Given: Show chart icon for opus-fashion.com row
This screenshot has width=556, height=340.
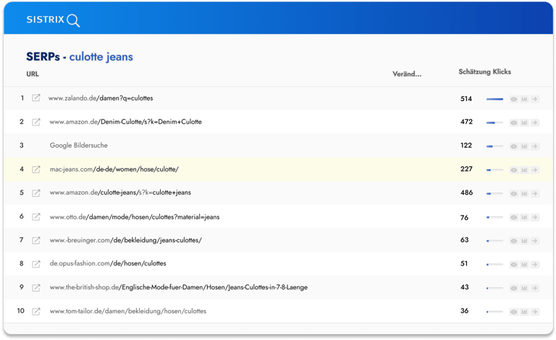Looking at the screenshot, I should pos(524,265).
